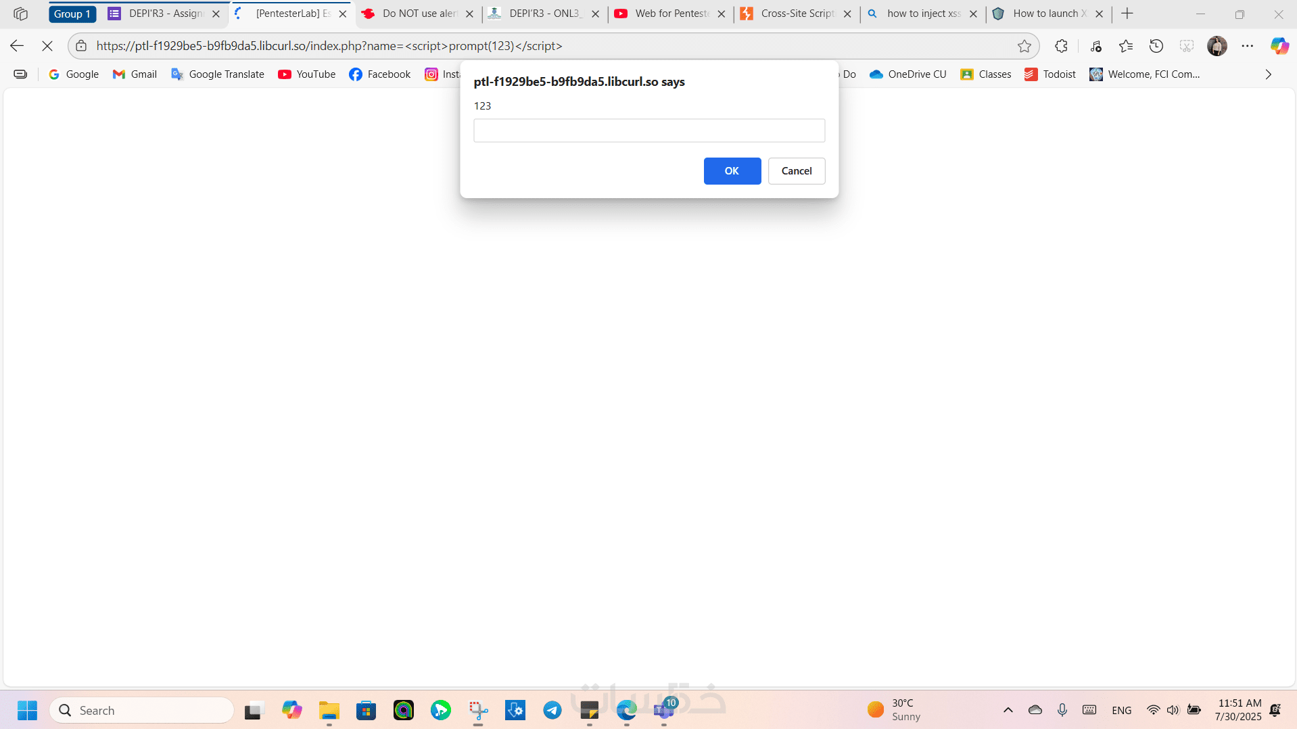Image resolution: width=1297 pixels, height=729 pixels.
Task: Open the user profile avatar
Action: click(1217, 46)
